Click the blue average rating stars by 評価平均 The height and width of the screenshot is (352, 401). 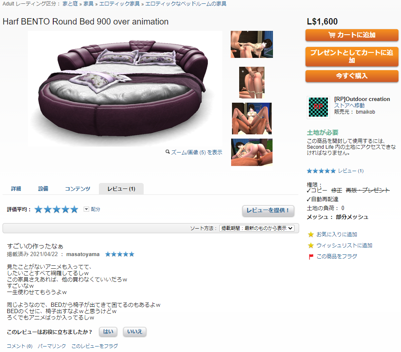tap(56, 210)
